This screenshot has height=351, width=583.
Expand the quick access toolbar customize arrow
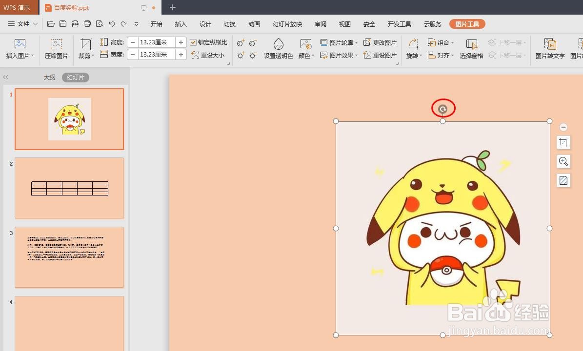(137, 24)
